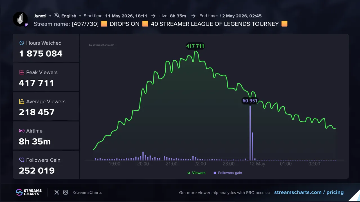Click the Airtime value 8h 35m
Viewport: 360px width, 202px height.
(35, 141)
